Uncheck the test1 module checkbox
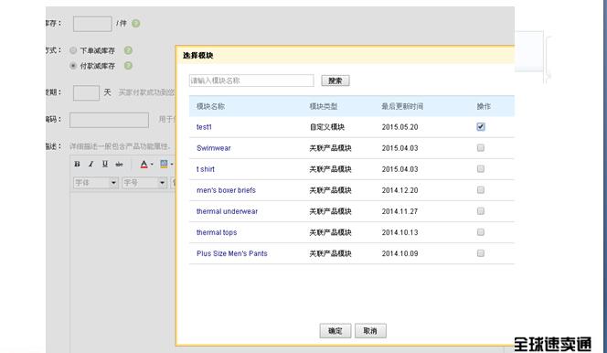Viewport: 607px width, 353px height. point(481,126)
